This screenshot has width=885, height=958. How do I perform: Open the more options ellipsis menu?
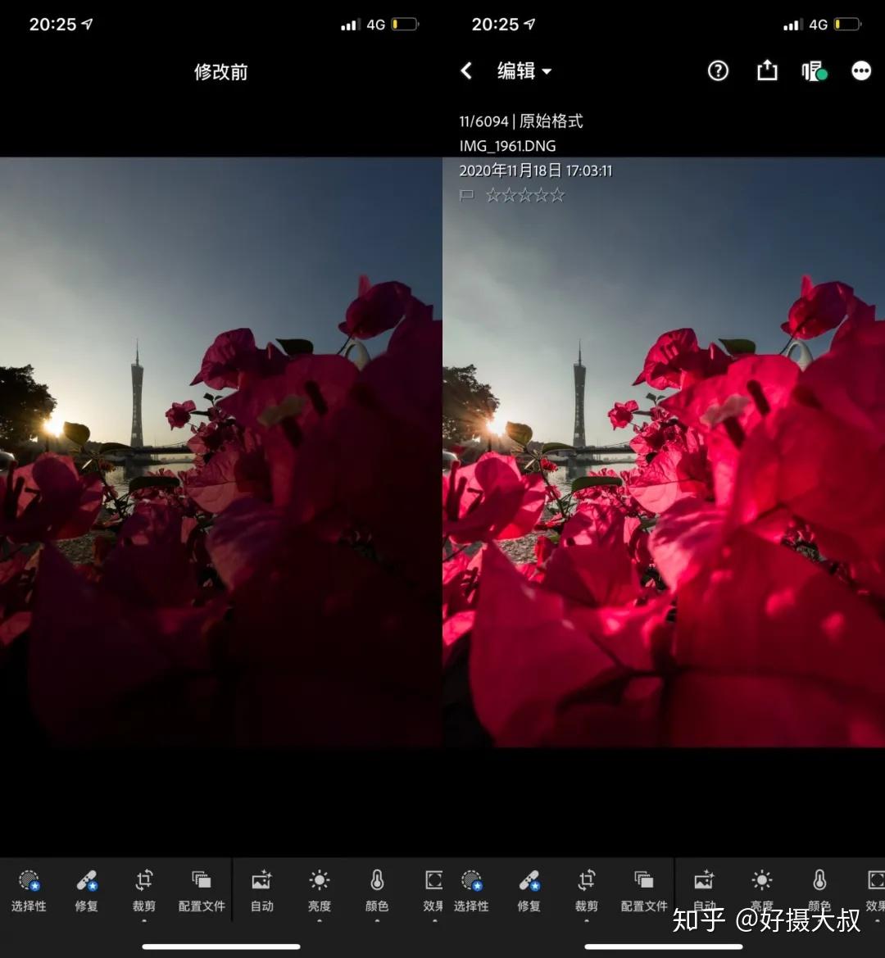(x=861, y=70)
